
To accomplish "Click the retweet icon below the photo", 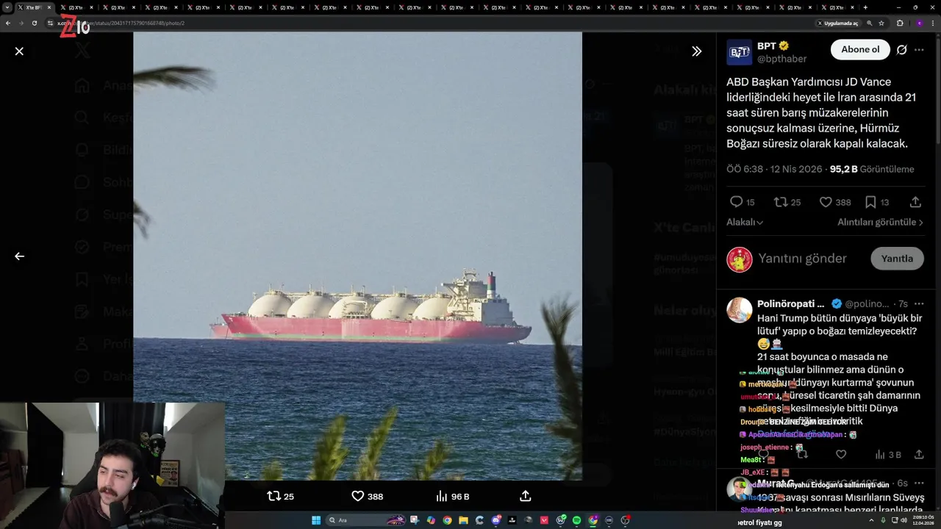I will 273,496.
